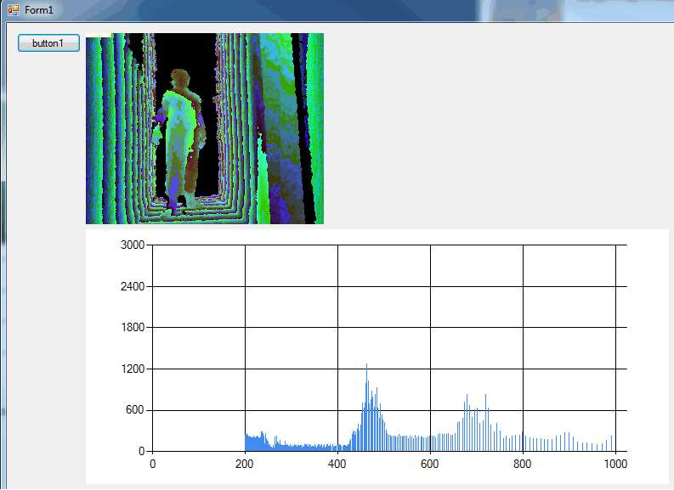Click the y-axis label 2400
Screen dimensions: 674x490
point(133,286)
